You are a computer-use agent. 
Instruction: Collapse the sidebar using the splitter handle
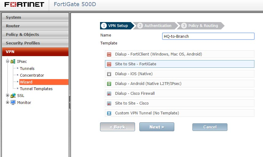click(70, 102)
